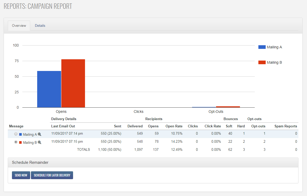
Task: Click the Mailing A label in table
Action: (28, 134)
